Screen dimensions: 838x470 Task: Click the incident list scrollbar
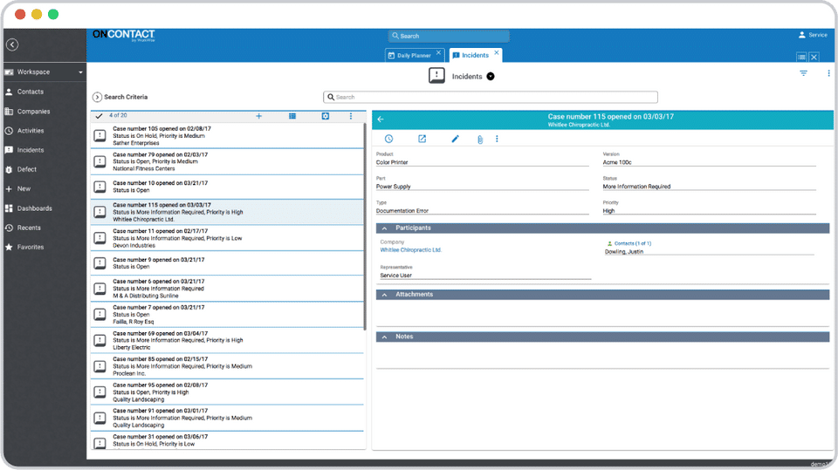point(365,227)
